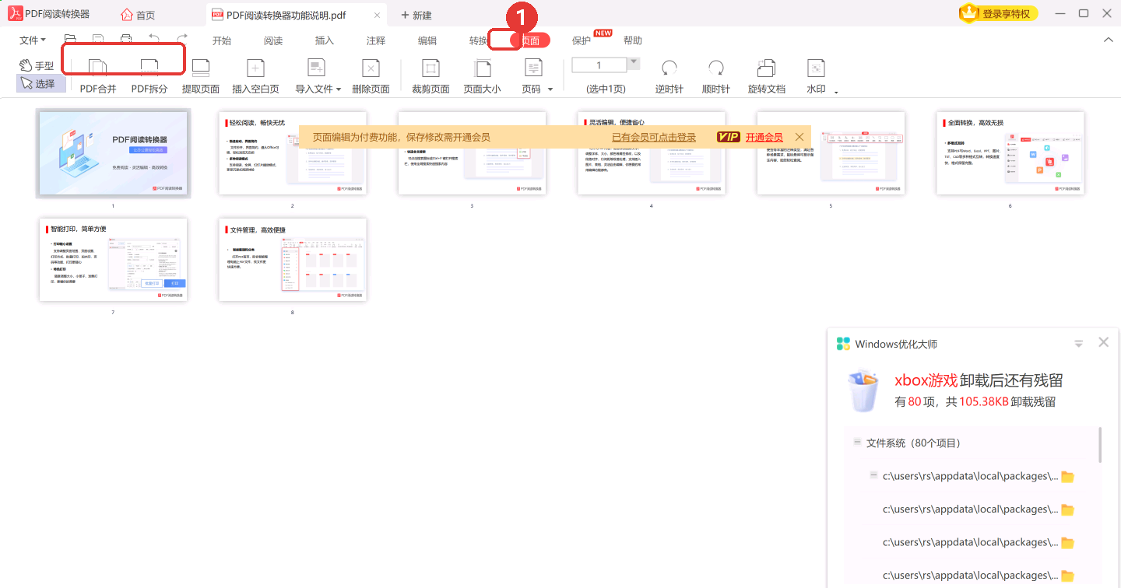The image size is (1121, 588).
Task: Open the PDF拆分 split tool
Action: coord(149,77)
